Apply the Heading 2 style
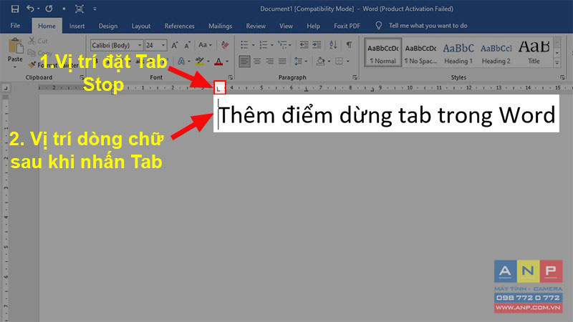 click(x=496, y=52)
